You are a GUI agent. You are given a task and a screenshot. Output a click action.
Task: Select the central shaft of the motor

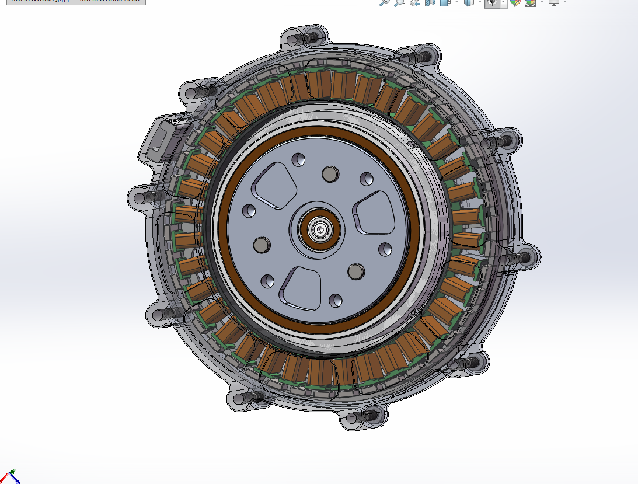point(319,230)
